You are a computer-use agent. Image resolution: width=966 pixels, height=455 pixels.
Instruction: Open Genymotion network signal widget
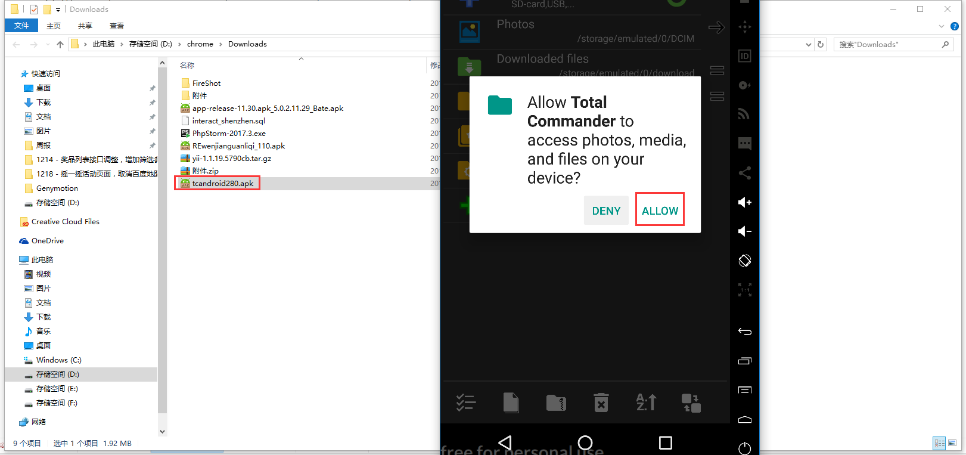(x=744, y=114)
